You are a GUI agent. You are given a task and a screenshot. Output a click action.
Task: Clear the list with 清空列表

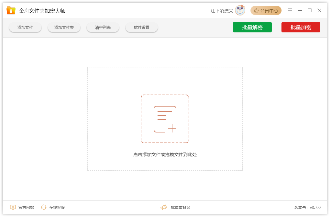(103, 28)
